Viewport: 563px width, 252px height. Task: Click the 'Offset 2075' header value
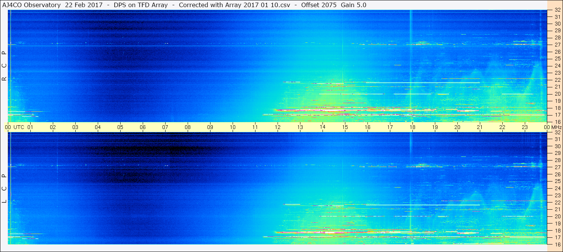[320, 5]
